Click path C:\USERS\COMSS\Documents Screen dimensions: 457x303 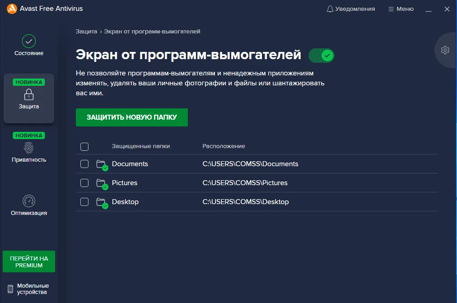pos(250,164)
